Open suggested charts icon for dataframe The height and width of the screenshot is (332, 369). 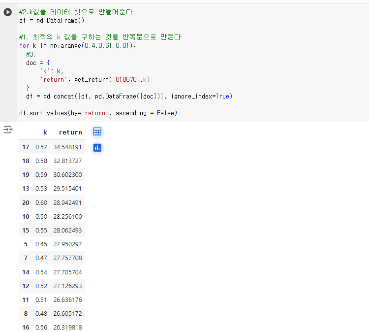97,148
